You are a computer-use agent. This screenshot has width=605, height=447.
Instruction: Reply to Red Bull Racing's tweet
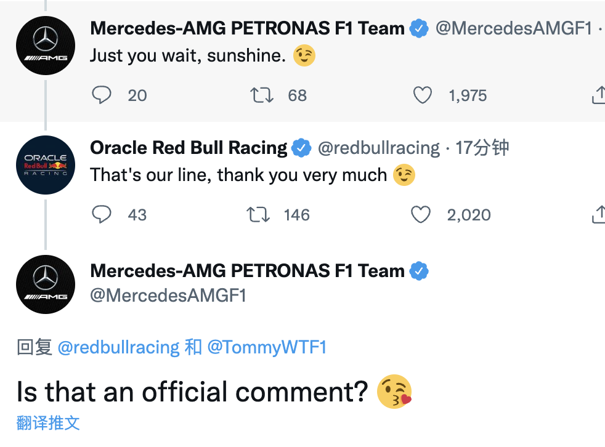pyautogui.click(x=102, y=214)
